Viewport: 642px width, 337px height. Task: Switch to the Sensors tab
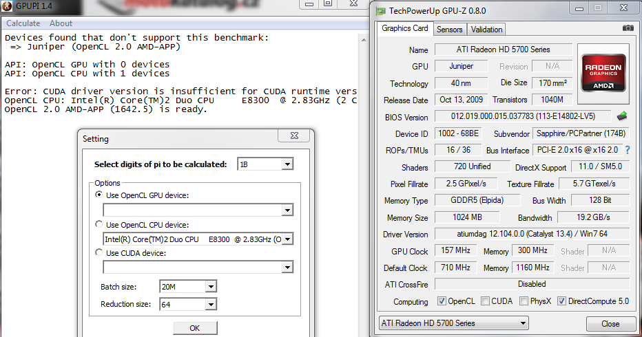pyautogui.click(x=449, y=30)
